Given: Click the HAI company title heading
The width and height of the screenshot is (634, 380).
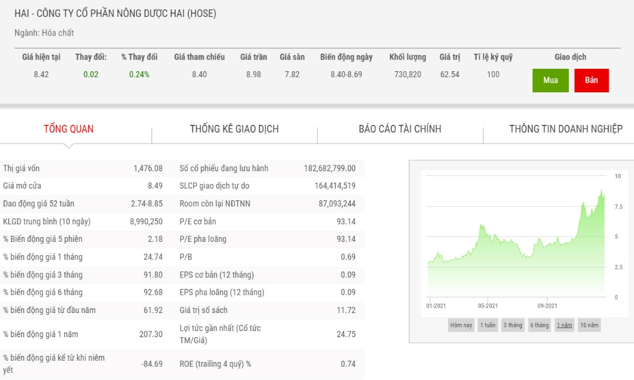Looking at the screenshot, I should 115,13.
